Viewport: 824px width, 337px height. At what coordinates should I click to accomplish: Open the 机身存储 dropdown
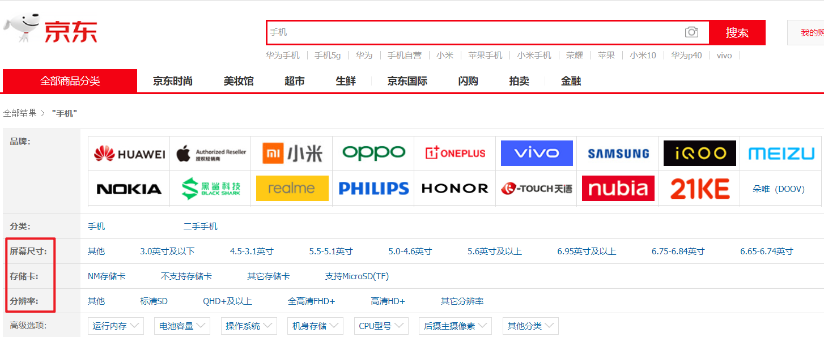point(315,326)
